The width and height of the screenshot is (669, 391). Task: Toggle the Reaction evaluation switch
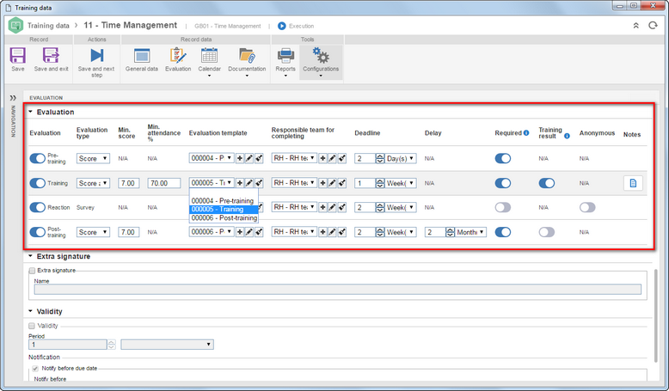click(38, 208)
